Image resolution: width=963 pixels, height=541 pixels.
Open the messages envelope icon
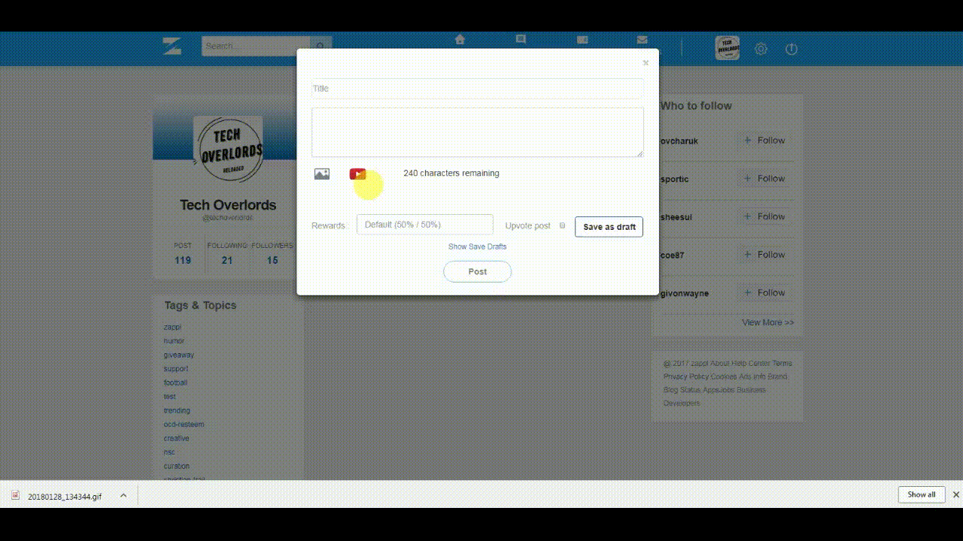click(642, 40)
